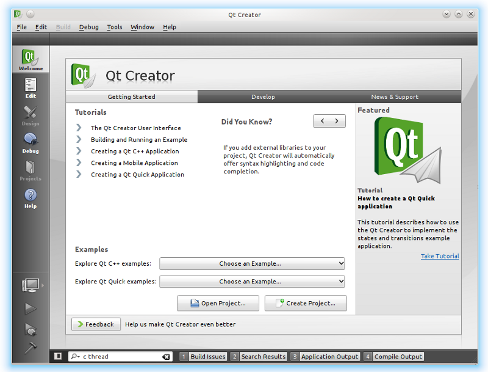Build project with the hammer icon
The width and height of the screenshot is (488, 372).
(30, 348)
